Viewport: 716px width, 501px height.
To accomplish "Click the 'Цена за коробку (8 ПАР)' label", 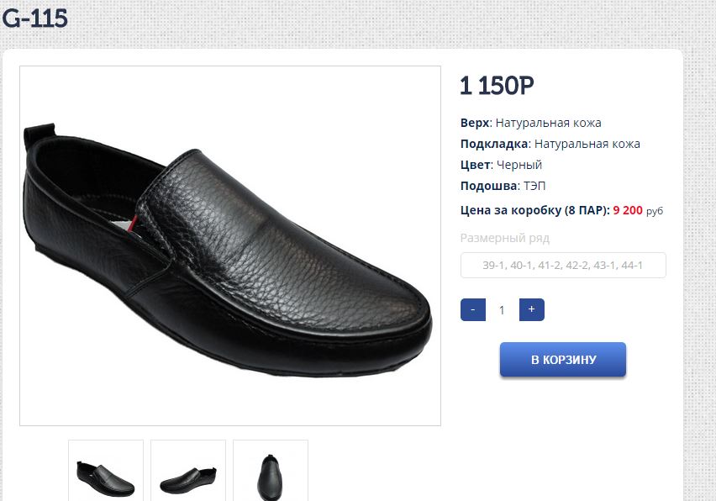I will tap(534, 210).
